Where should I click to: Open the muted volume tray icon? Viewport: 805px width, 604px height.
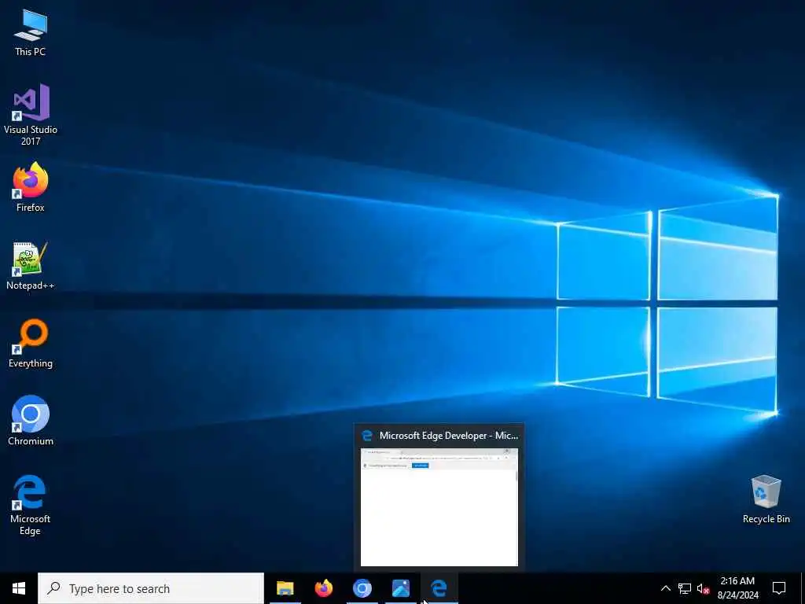pos(703,588)
